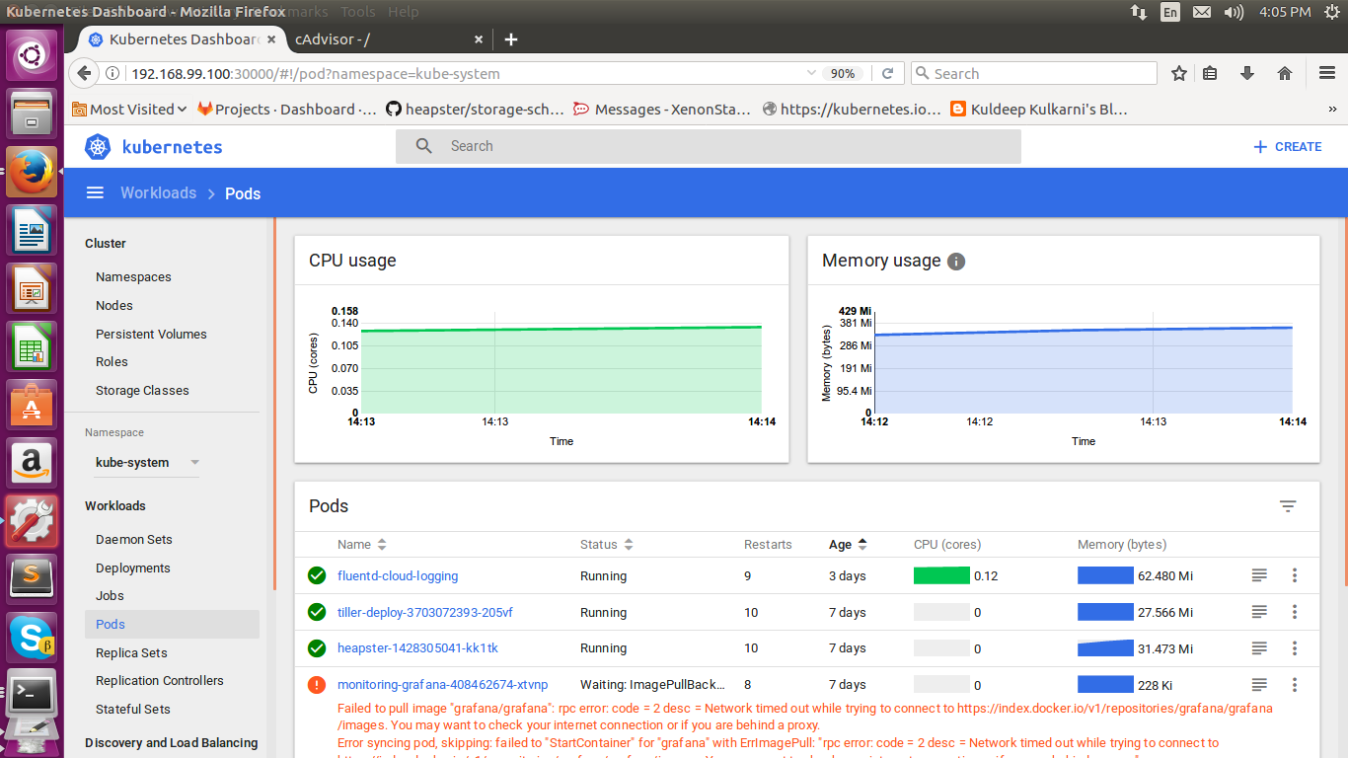Screen dimensions: 1348x758
Task: Click Firefox back arrow button
Action: point(84,73)
